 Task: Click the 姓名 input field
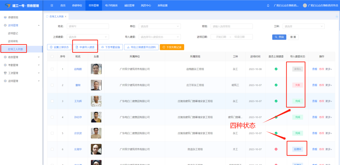[x=87, y=26]
